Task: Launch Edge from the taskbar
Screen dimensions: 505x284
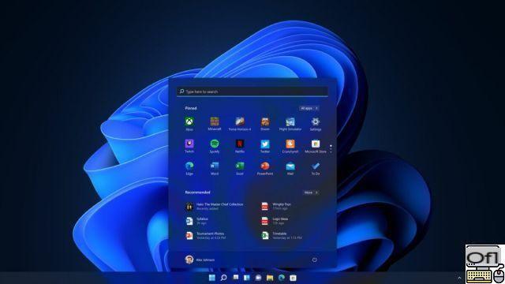Action: [282, 278]
